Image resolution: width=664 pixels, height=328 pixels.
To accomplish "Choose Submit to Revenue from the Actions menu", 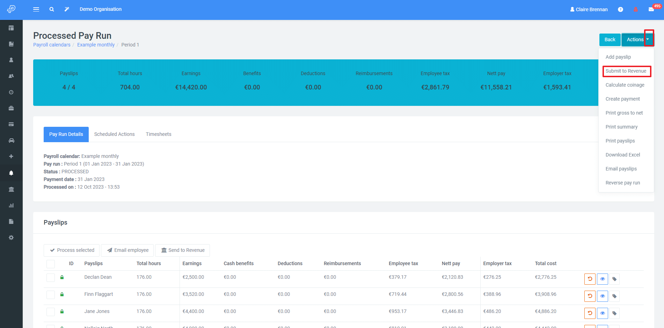I will (x=626, y=71).
